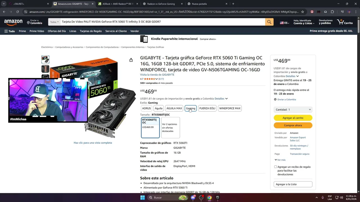Open Tarjetas de Regalo nav item
This screenshot has width=360, height=202.
tap(91, 31)
